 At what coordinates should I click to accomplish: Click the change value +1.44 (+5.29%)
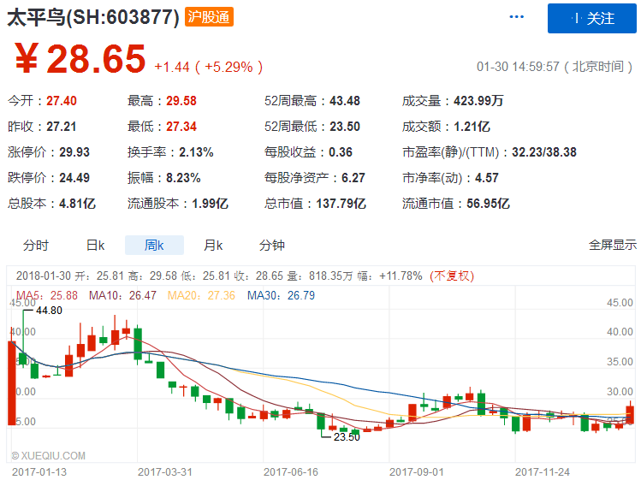click(209, 67)
